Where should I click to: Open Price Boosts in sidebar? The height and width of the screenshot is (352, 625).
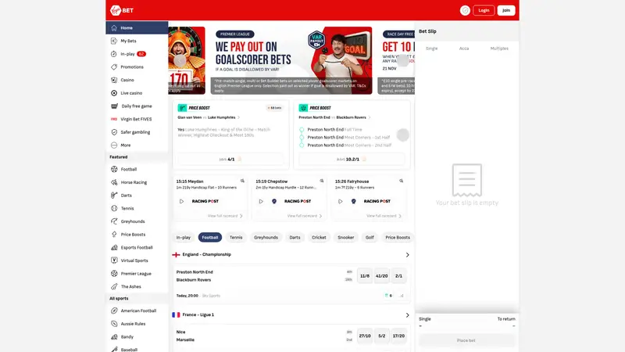click(x=137, y=234)
